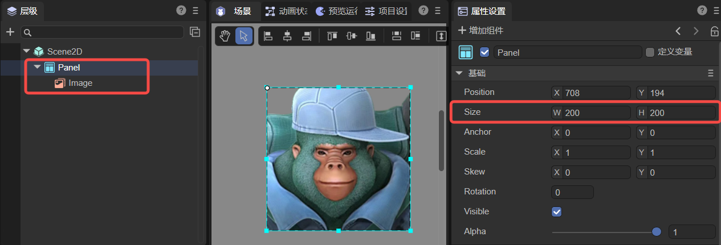Edit the Scale X field
Screen dimensions: 721x245
coord(591,152)
